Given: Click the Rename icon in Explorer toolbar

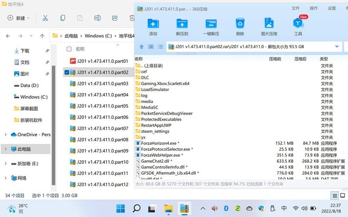Looking at the screenshot, I should 97,18.
